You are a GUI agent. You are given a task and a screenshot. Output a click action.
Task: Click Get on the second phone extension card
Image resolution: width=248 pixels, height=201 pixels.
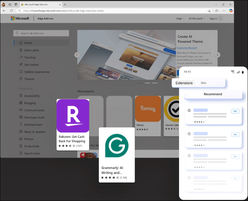[x=235, y=134]
